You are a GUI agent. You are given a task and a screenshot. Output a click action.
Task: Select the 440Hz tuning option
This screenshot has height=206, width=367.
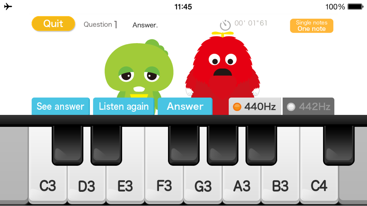click(255, 106)
